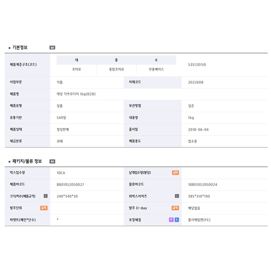The height and width of the screenshot is (271, 271).
Task: Click the M badge beside 패키지/물류 정보
Action: coord(52,162)
